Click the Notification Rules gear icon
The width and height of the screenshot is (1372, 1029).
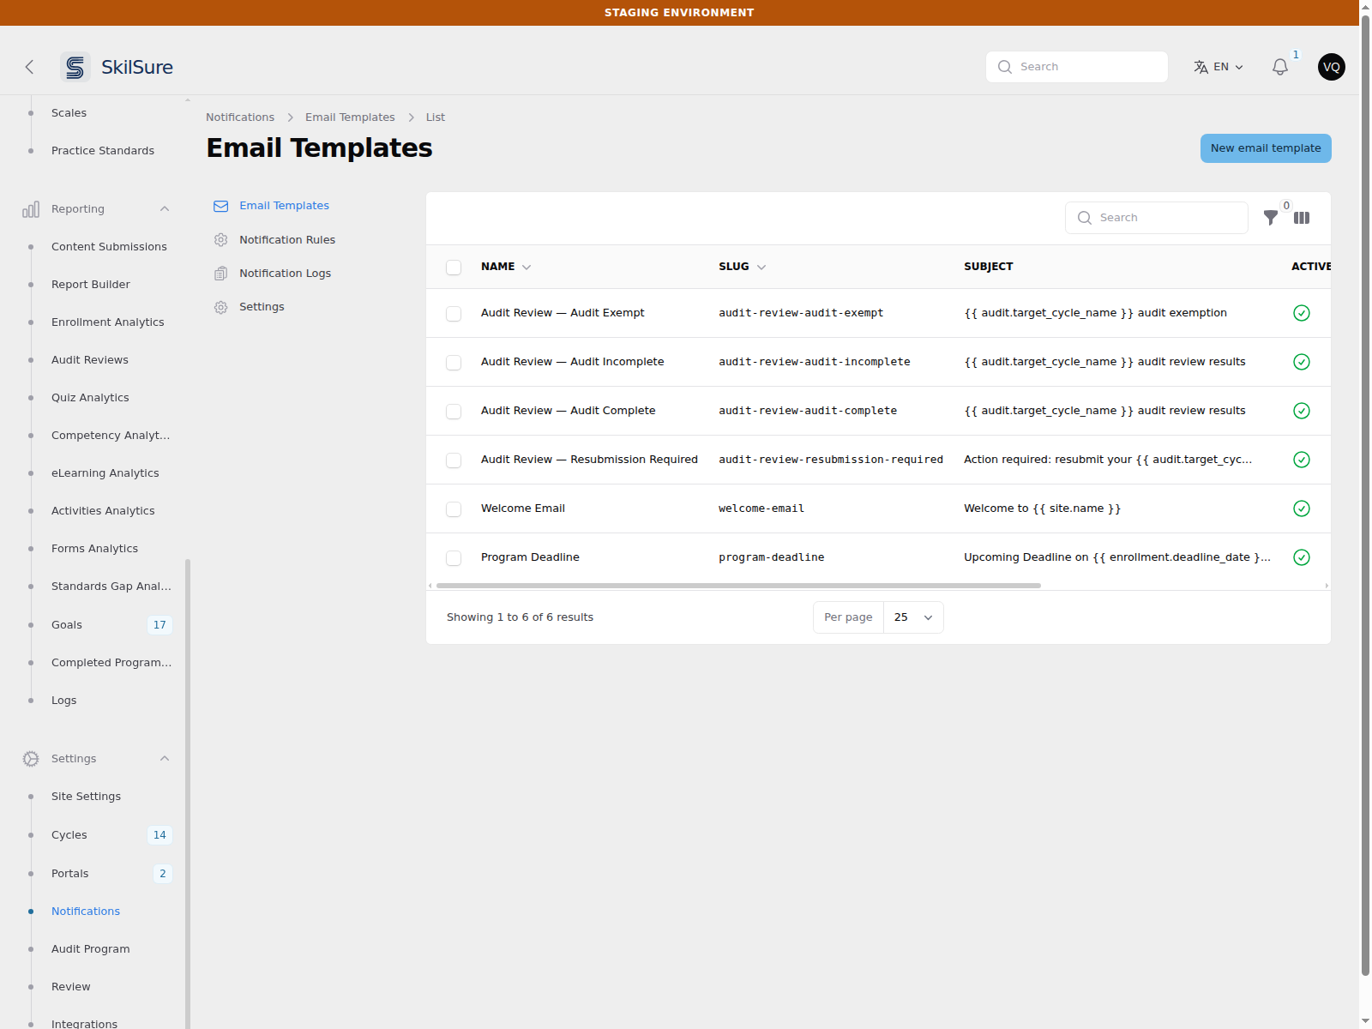[220, 240]
